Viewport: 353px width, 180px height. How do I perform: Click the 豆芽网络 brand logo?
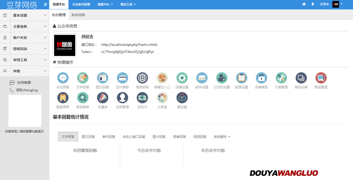22,5
